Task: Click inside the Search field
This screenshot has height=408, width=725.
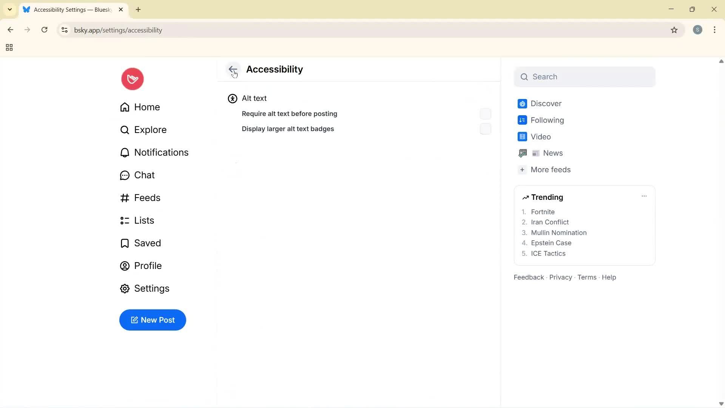Action: click(584, 77)
